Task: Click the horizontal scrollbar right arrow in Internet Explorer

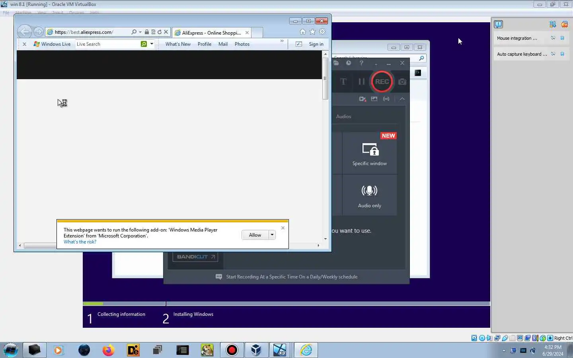Action: click(318, 245)
